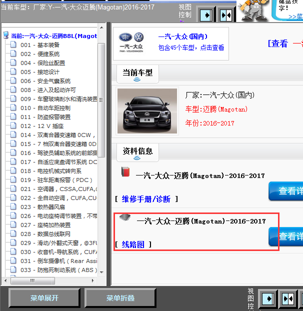Open tree item 026 - 电动座椅调节装置

(58, 216)
